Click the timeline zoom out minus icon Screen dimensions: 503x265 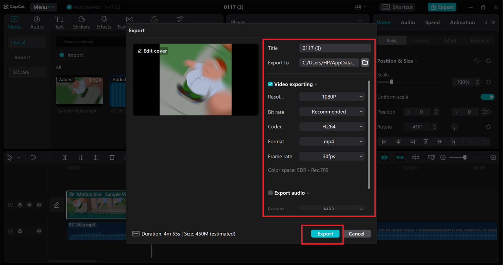[x=443, y=157]
